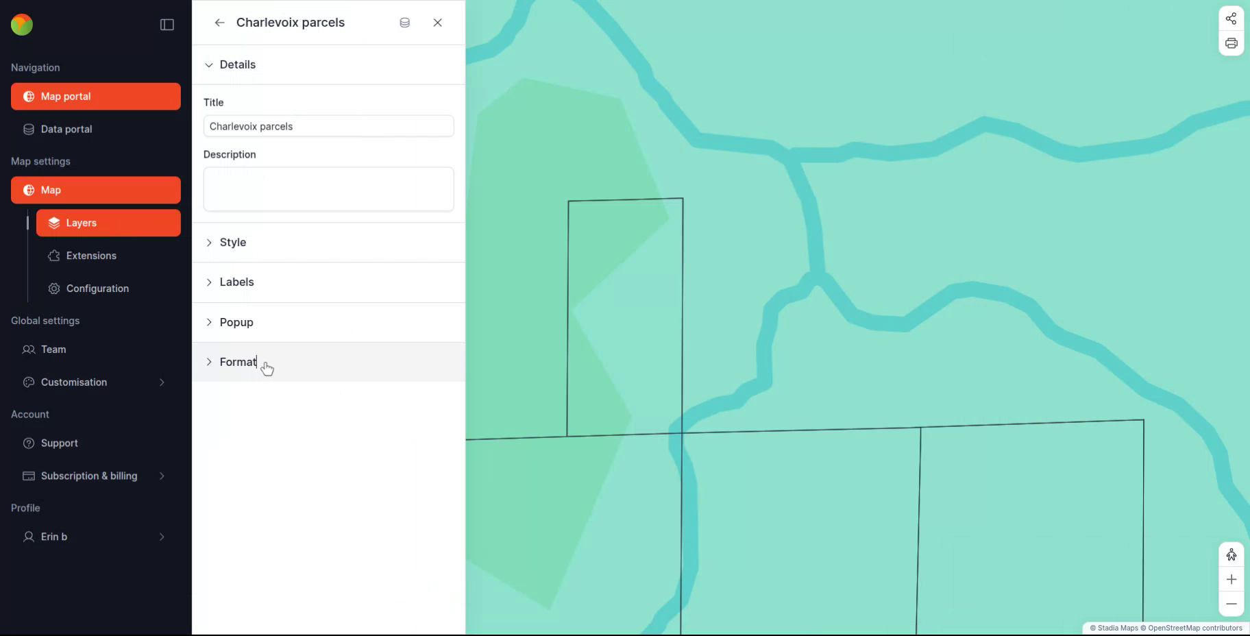The image size is (1250, 636).
Task: Switch to the Extensions section
Action: click(x=90, y=256)
